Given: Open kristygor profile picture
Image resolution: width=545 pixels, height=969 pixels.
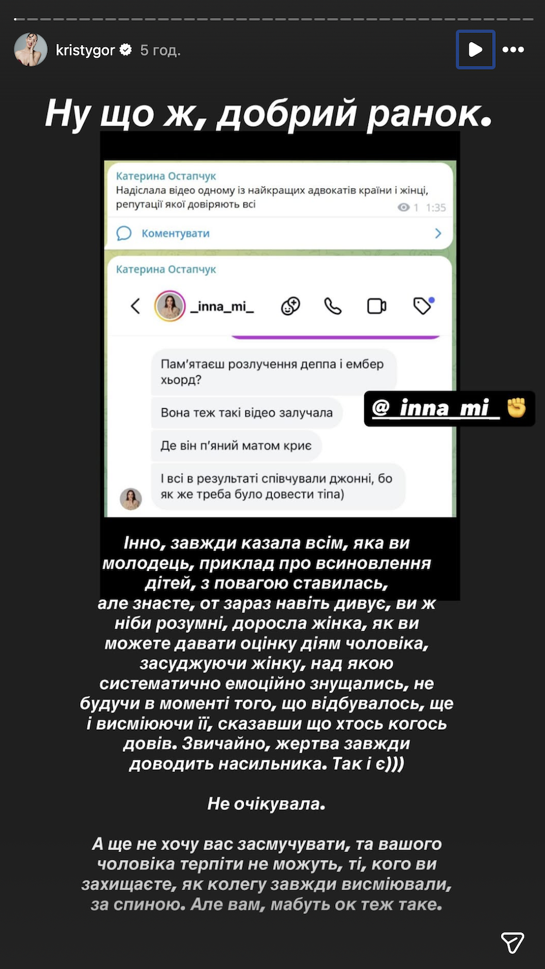Looking at the screenshot, I should [31, 49].
